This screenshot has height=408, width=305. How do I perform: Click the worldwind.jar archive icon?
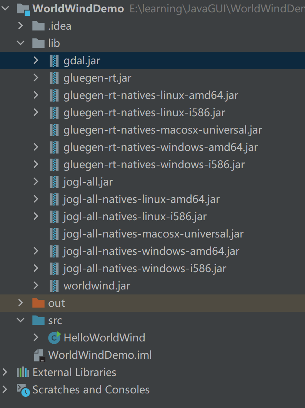54,286
